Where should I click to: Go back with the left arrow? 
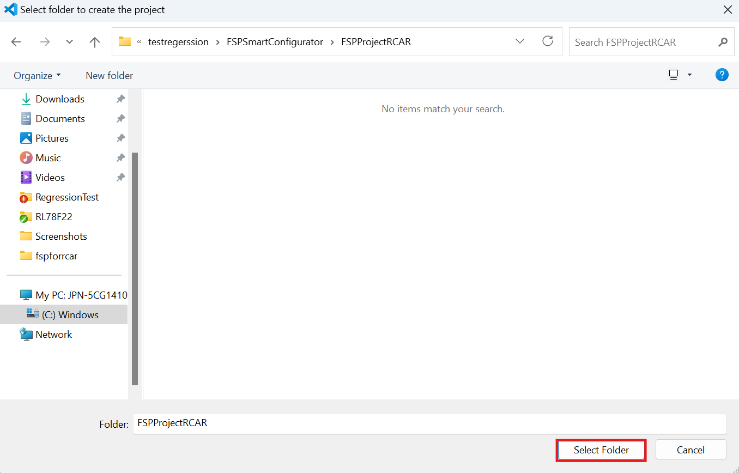pyautogui.click(x=16, y=42)
